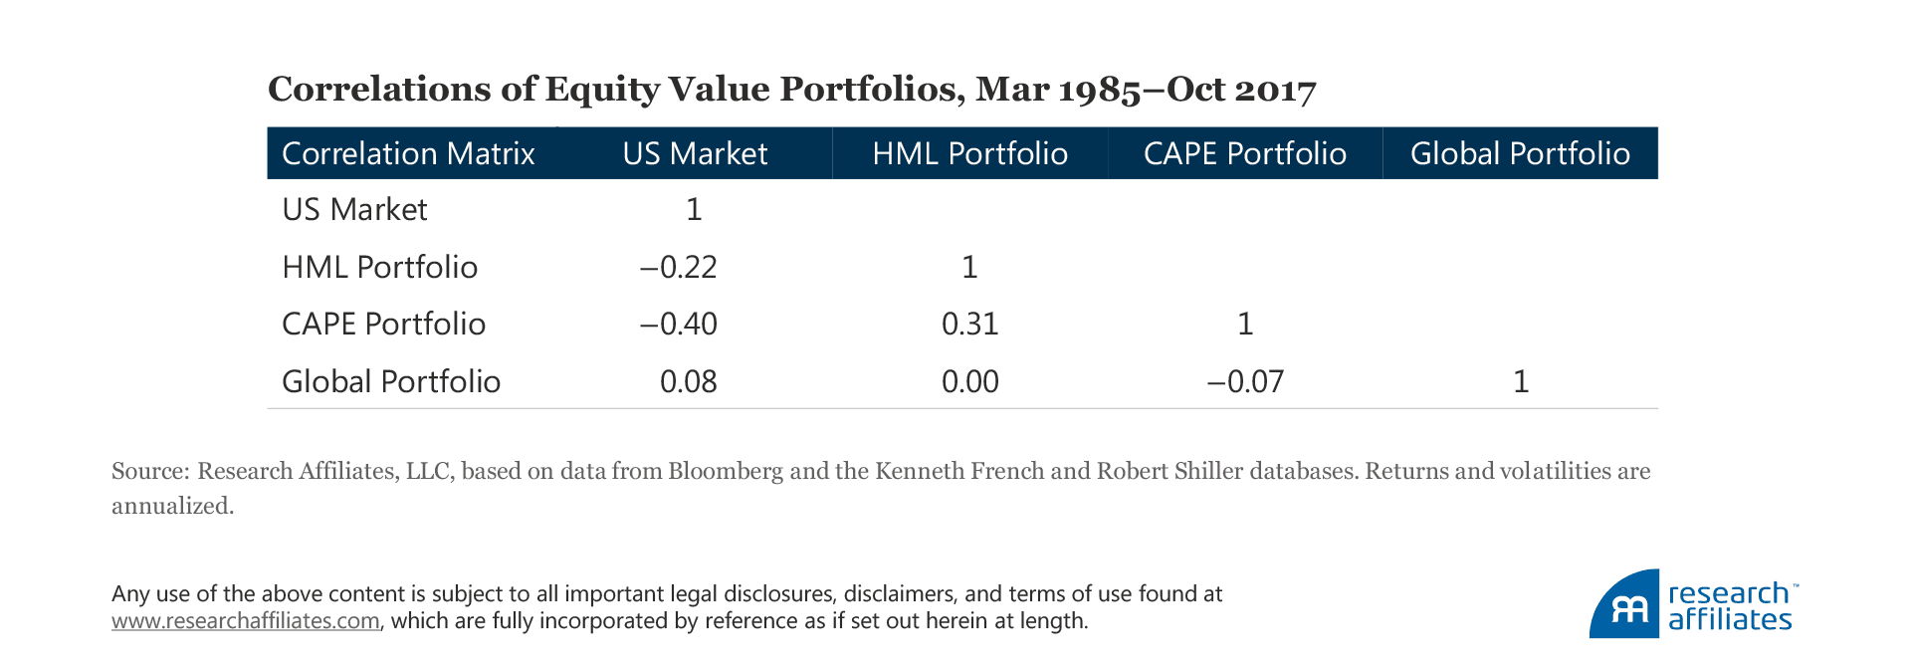The height and width of the screenshot is (667, 1911).
Task: Click the 0.08 correlation cell
Action: [x=688, y=381]
